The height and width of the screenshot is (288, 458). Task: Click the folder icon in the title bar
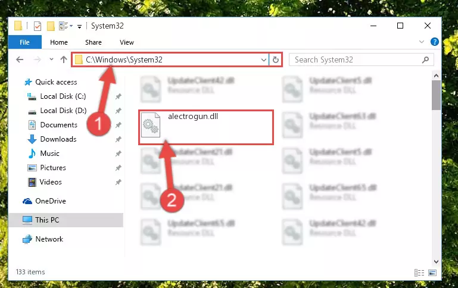click(18, 26)
